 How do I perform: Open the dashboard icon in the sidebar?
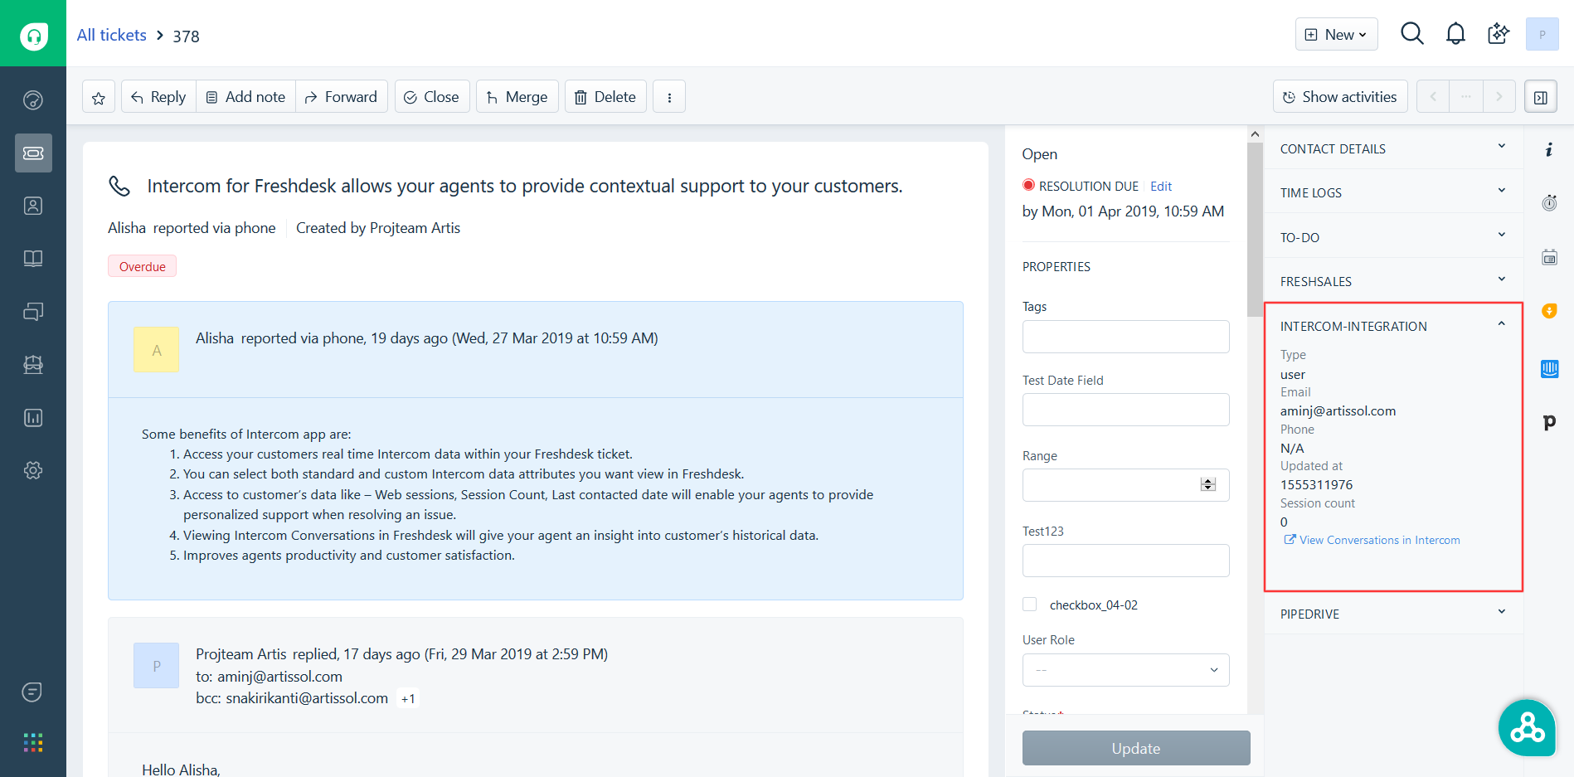(33, 100)
